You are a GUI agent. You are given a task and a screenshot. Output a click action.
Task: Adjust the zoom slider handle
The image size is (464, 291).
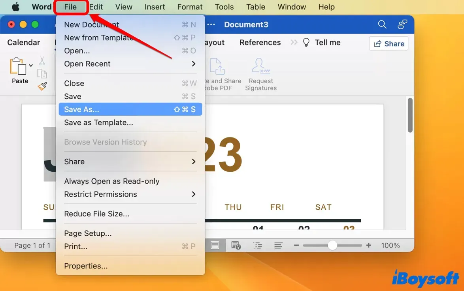(x=332, y=245)
